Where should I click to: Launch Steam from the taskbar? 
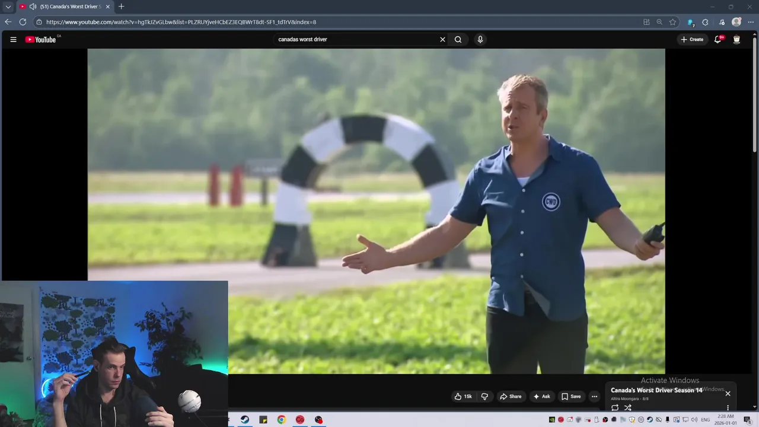244,420
